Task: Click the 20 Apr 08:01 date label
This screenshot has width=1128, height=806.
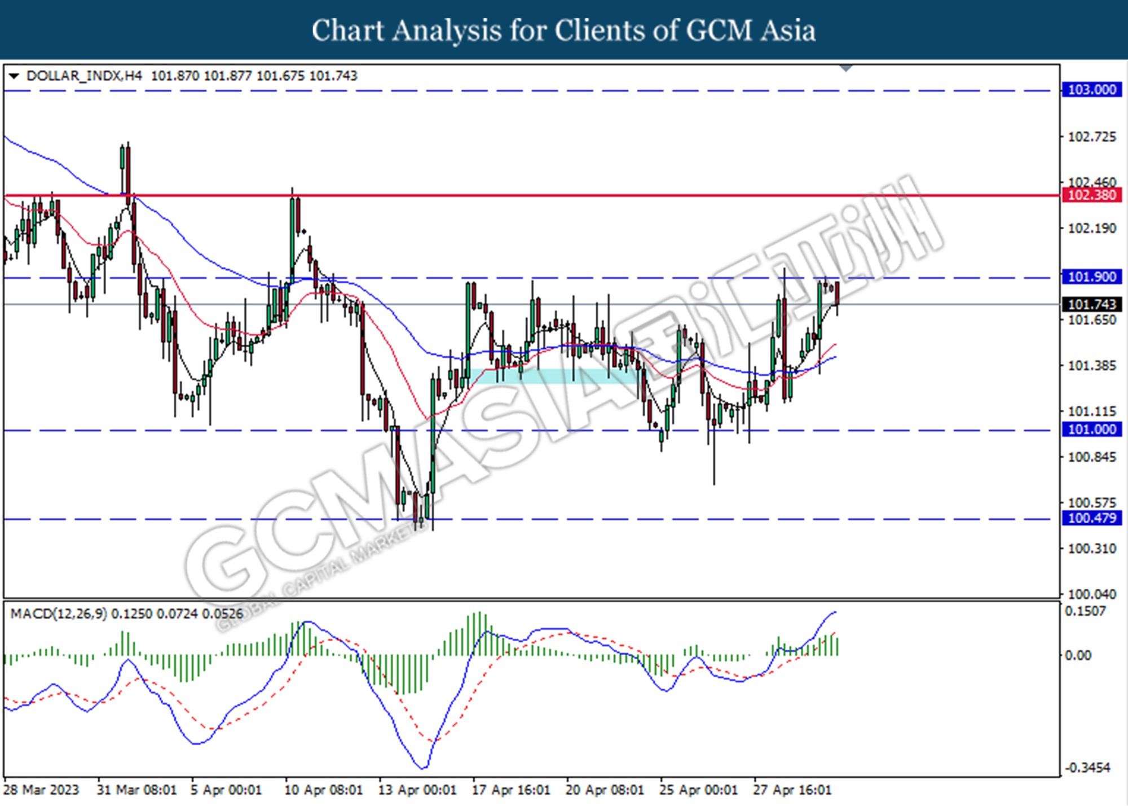Action: (x=605, y=790)
